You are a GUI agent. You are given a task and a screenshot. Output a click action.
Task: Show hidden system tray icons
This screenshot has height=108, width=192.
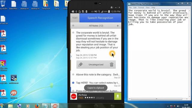(168, 106)
